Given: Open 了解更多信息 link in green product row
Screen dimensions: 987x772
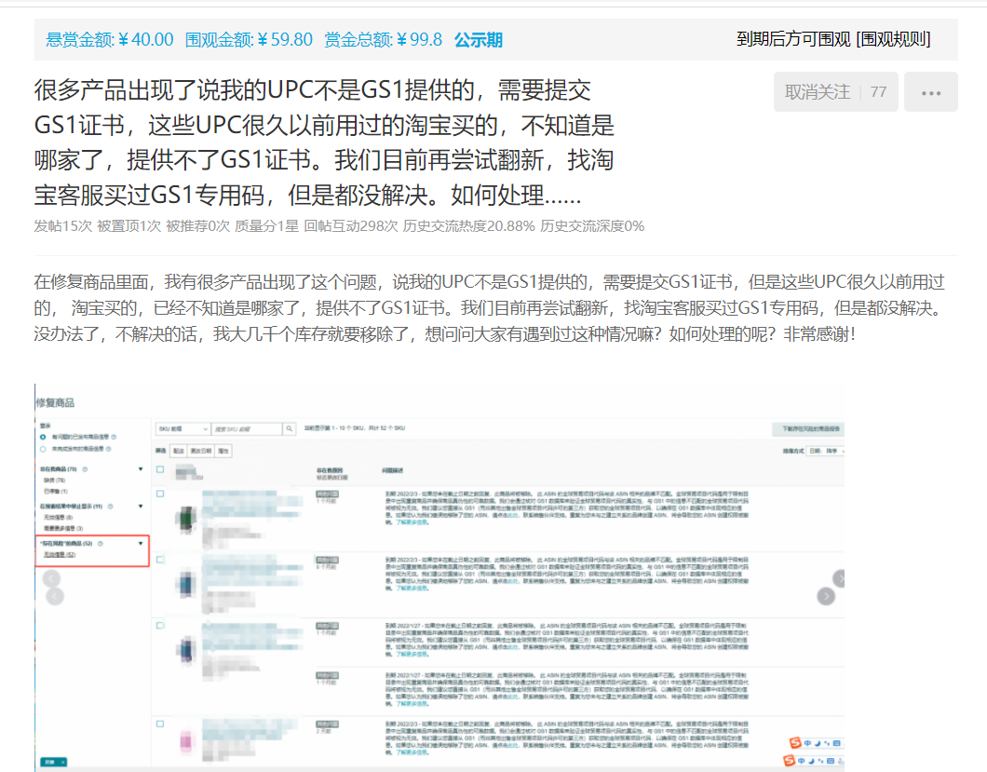Looking at the screenshot, I should [x=412, y=522].
